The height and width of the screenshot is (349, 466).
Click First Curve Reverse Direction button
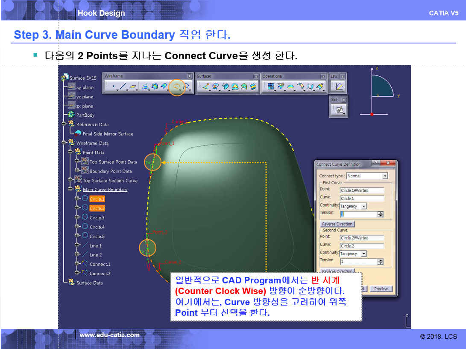tap(337, 224)
